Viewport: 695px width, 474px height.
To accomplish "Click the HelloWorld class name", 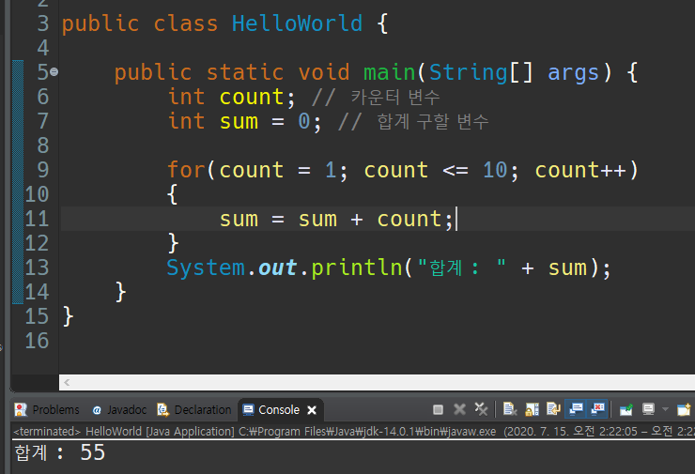I will (x=297, y=23).
